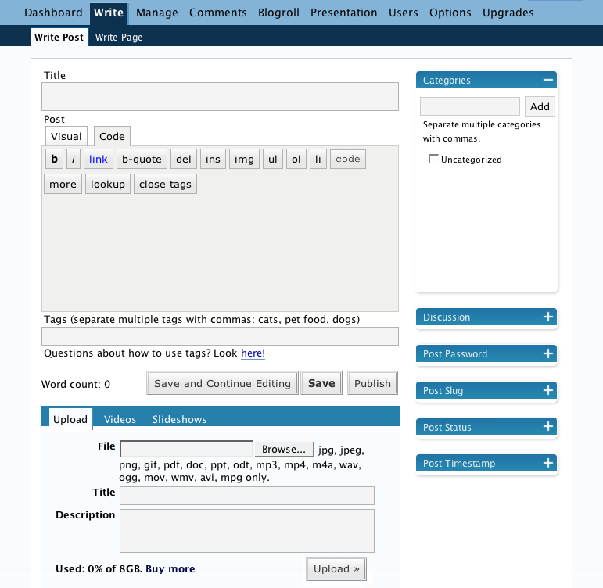
Task: Switch to the Videos upload tab
Action: [120, 419]
